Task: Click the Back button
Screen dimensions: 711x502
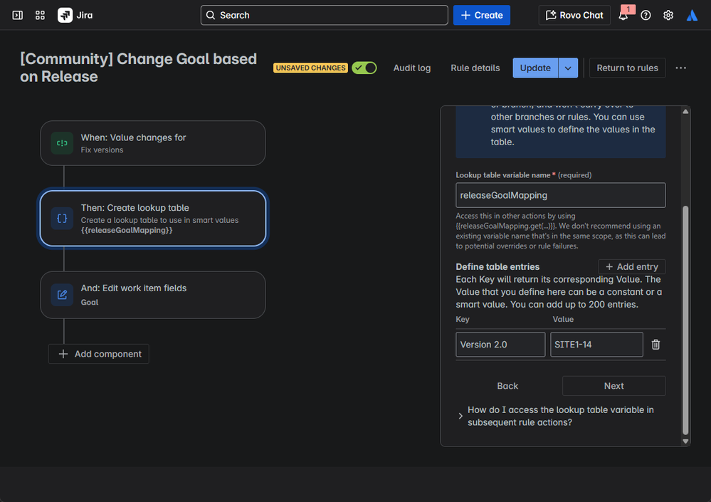Action: pos(507,386)
